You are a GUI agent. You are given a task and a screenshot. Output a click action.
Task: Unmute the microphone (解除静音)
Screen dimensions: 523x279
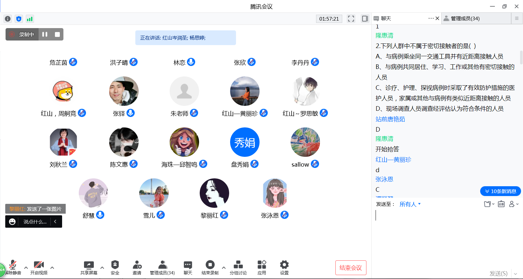13,268
